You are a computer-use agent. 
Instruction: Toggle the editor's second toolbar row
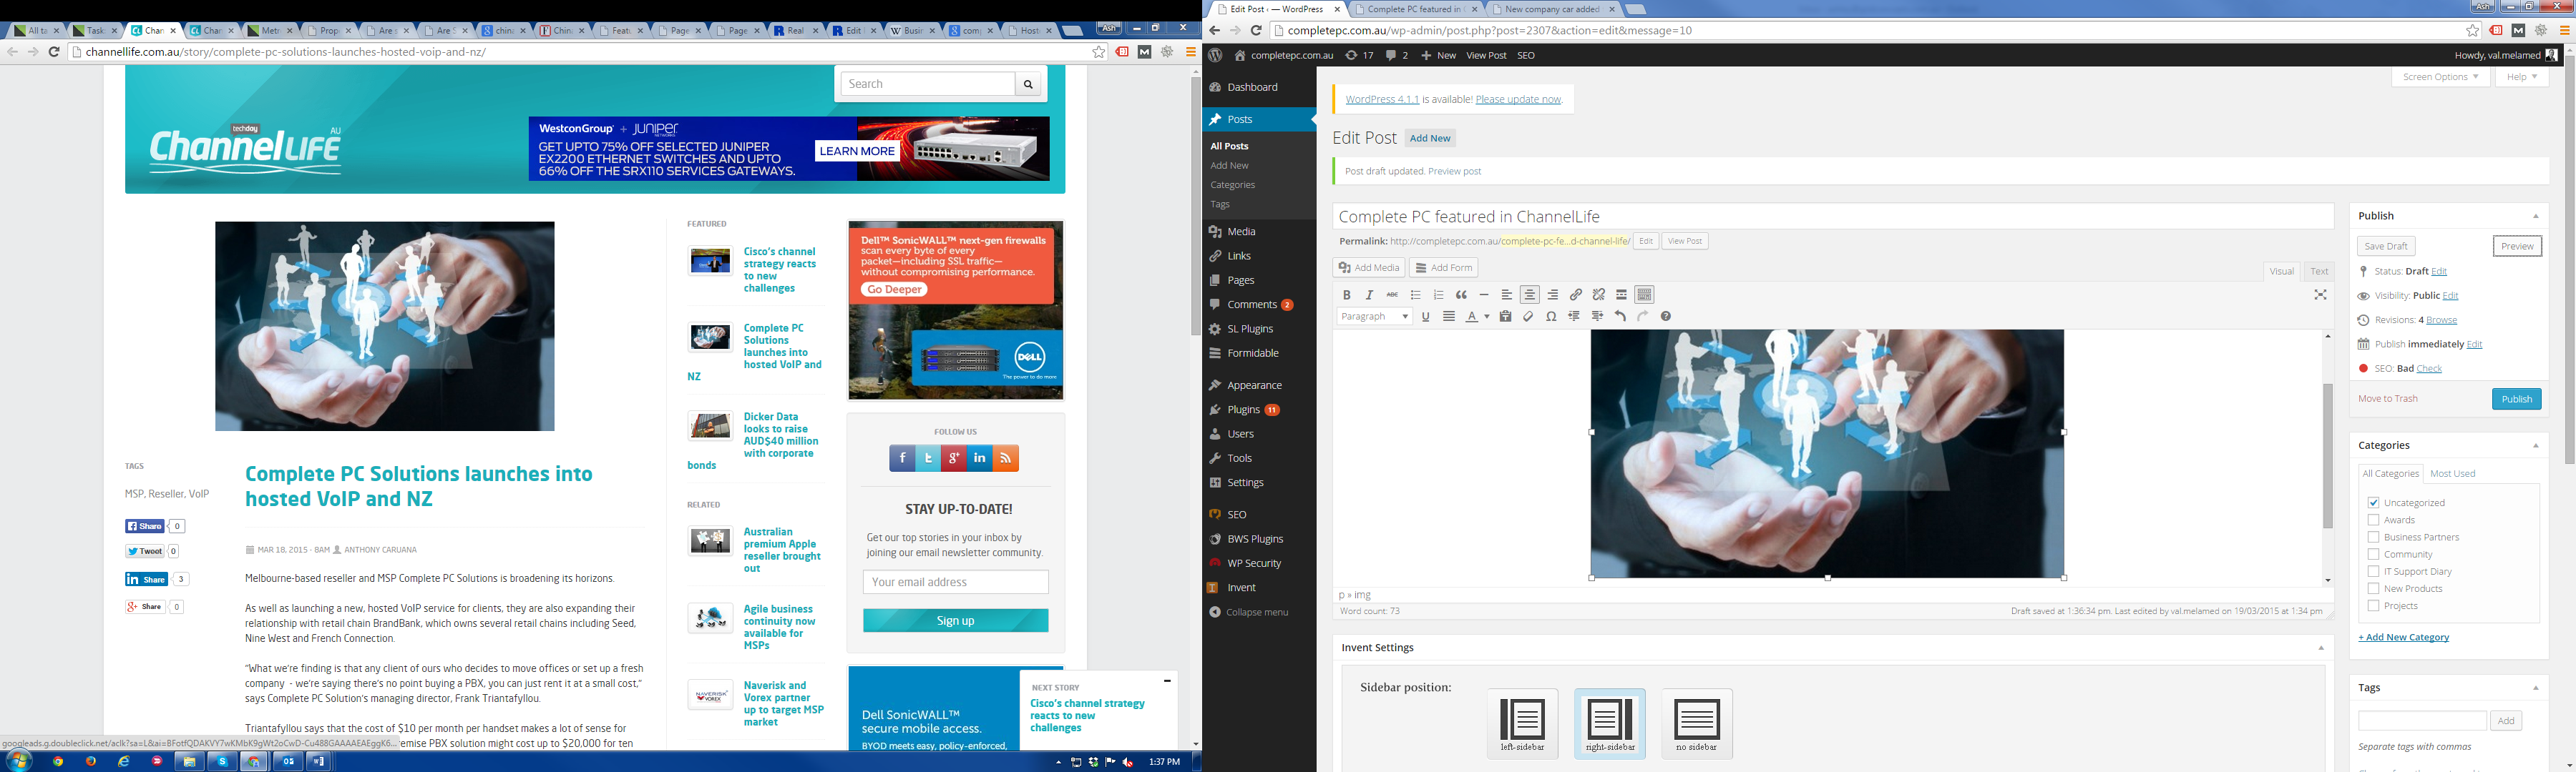click(x=1644, y=295)
